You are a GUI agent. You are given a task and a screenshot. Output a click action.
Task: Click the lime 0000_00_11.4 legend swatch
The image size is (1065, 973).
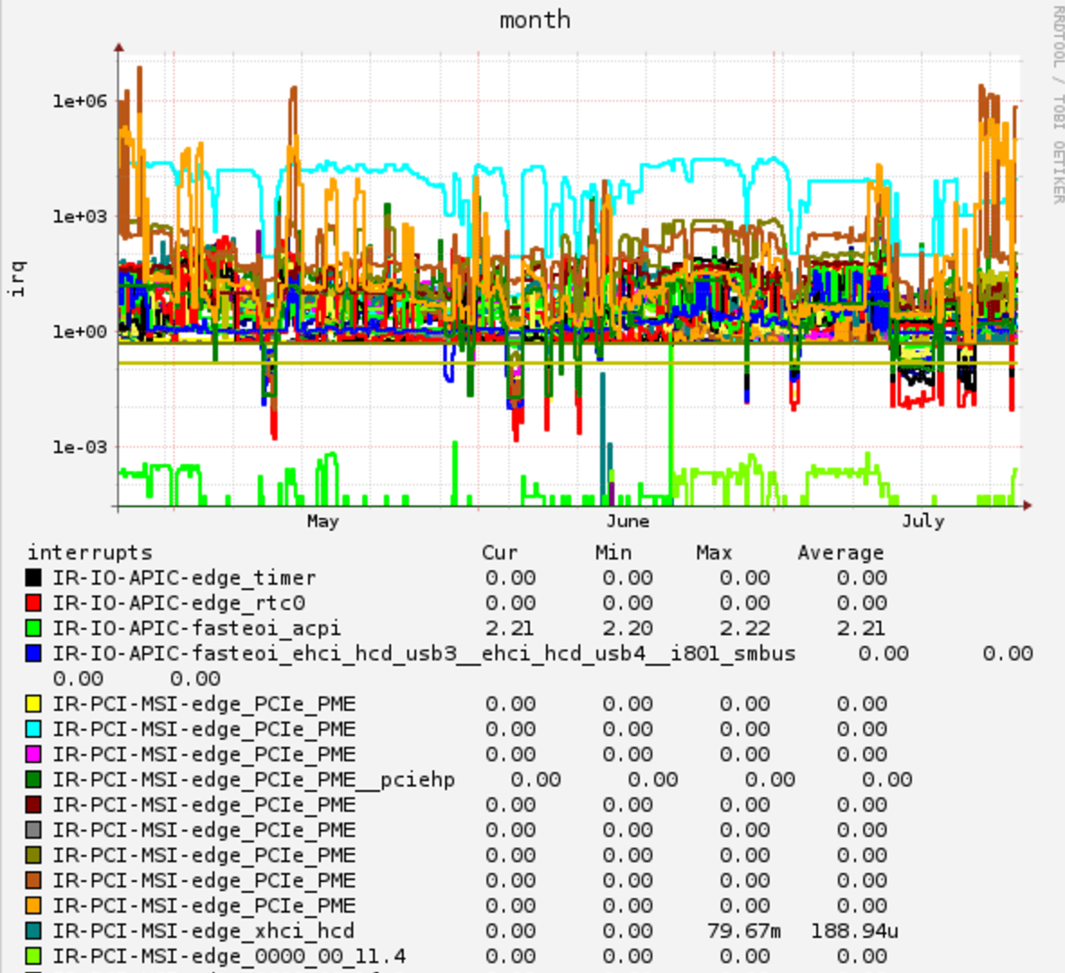point(33,956)
